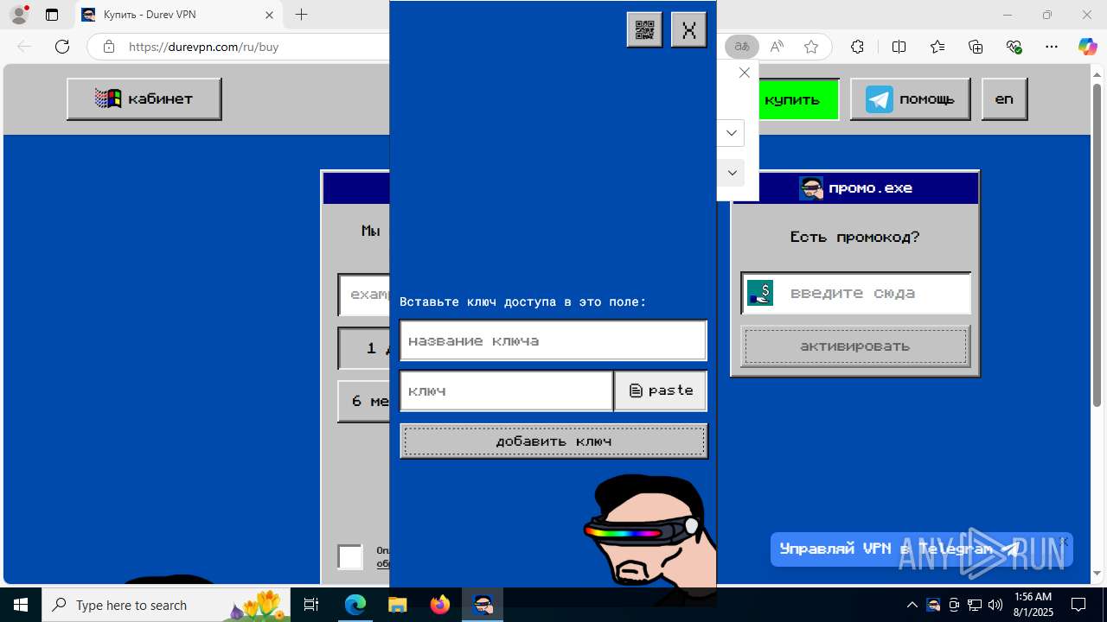Close the translate popup
The image size is (1107, 622).
click(x=745, y=73)
